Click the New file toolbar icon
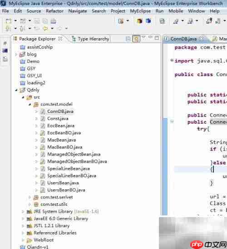 [8, 21]
